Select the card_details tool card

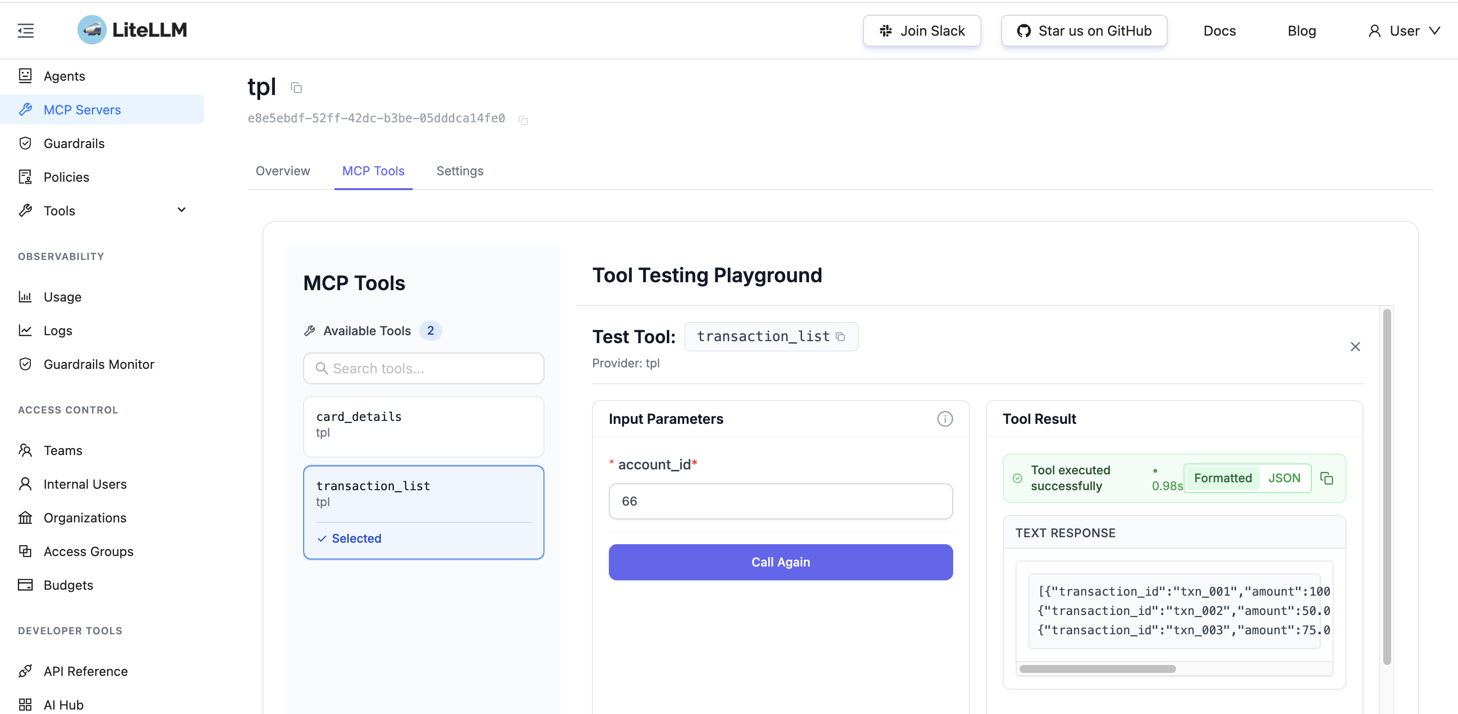click(x=424, y=427)
